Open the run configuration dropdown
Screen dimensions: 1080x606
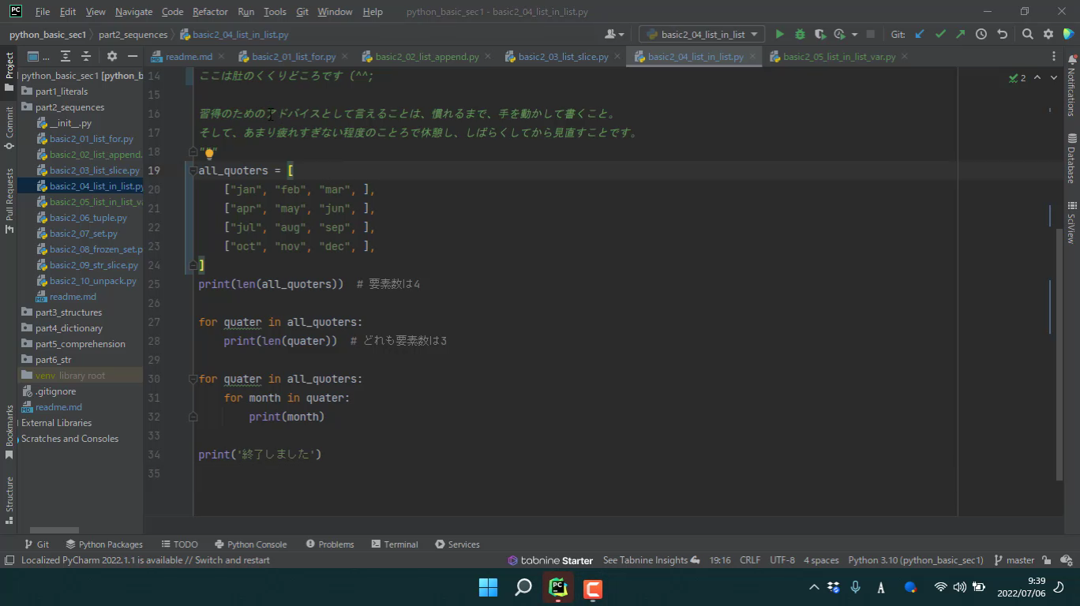point(702,35)
